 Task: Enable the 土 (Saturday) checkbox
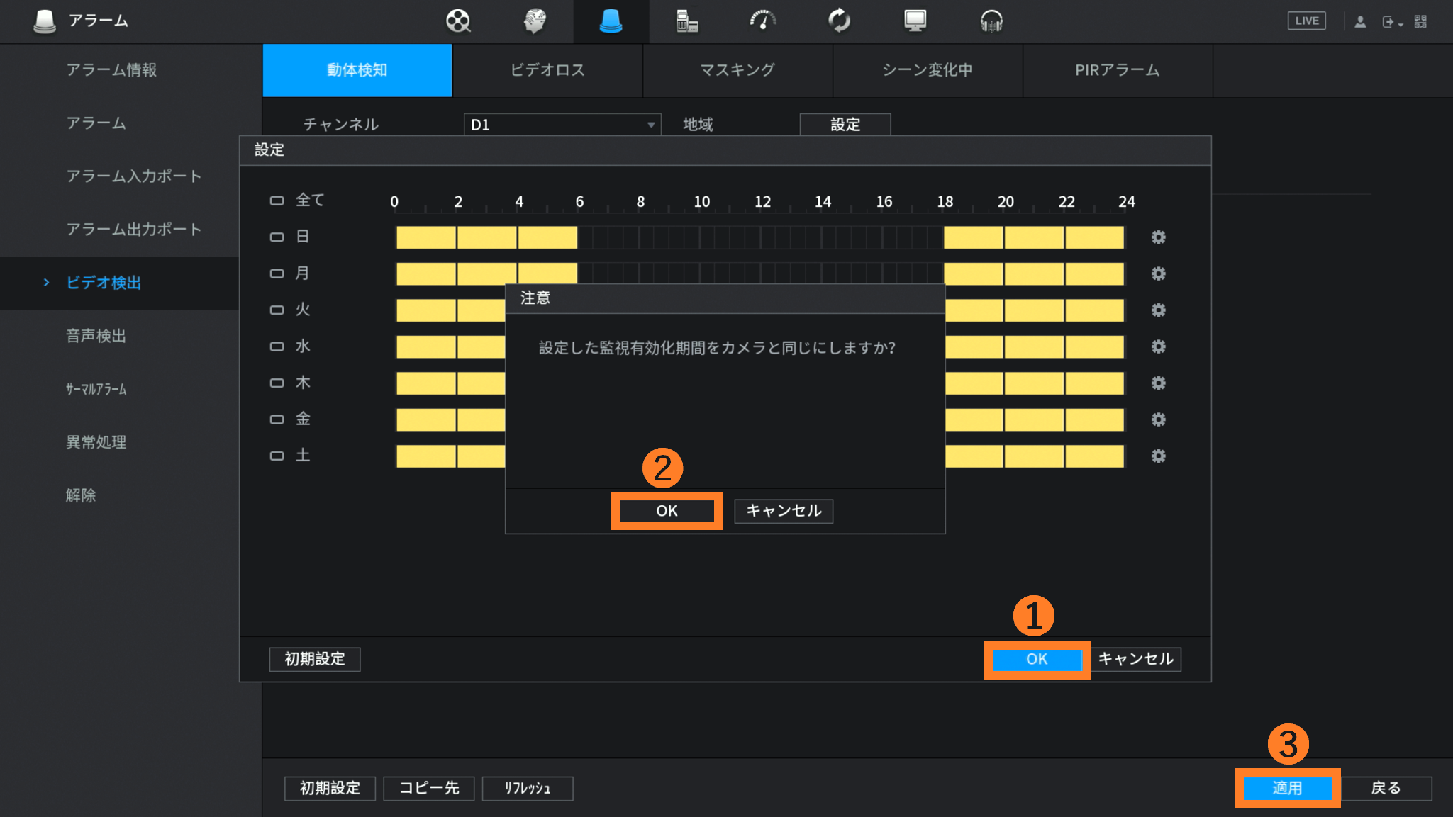coord(277,456)
